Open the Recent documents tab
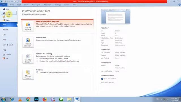The height and width of the screenshot is (102, 181). click(5, 30)
